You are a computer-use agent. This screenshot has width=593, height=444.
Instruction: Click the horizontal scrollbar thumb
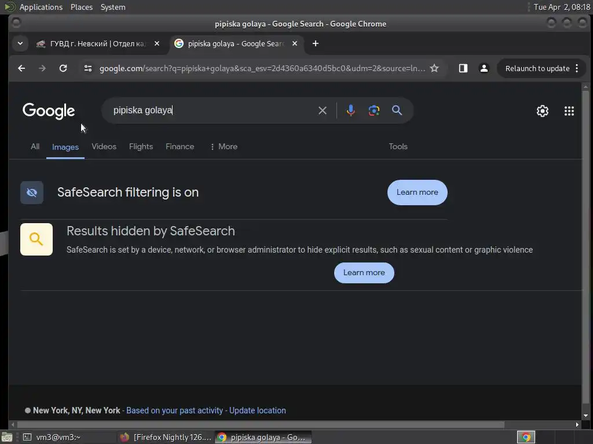[260, 424]
